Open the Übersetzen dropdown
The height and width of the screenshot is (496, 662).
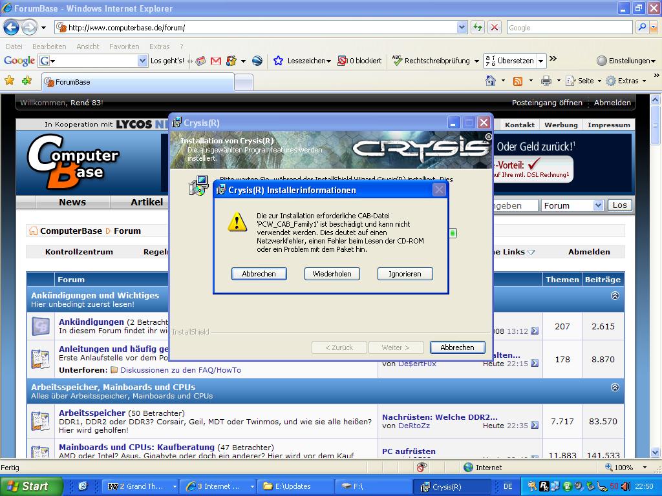pos(541,61)
